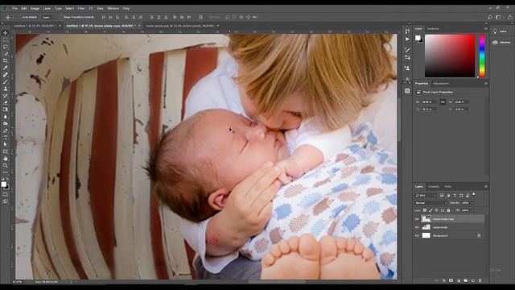Toggle the Auto-Select checkbox
The height and width of the screenshot is (290, 515).
(x=19, y=17)
